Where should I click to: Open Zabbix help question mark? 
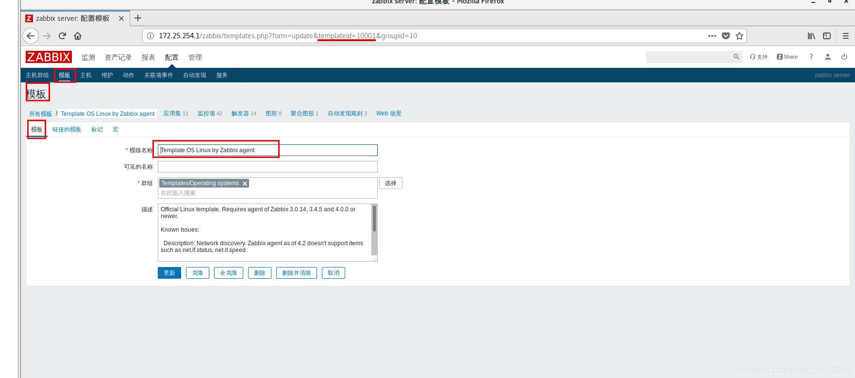click(x=811, y=57)
